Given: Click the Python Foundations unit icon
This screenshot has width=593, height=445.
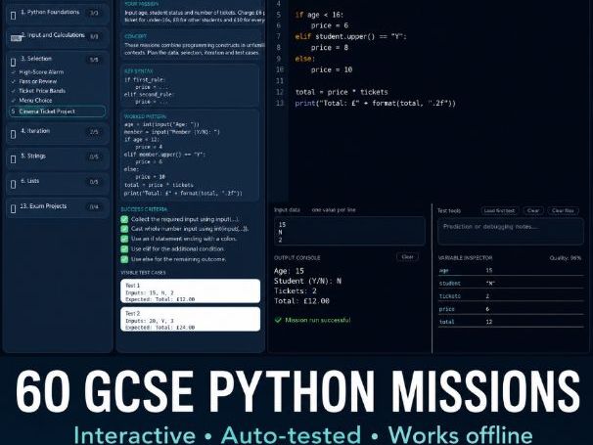Looking at the screenshot, I should 14,15.
